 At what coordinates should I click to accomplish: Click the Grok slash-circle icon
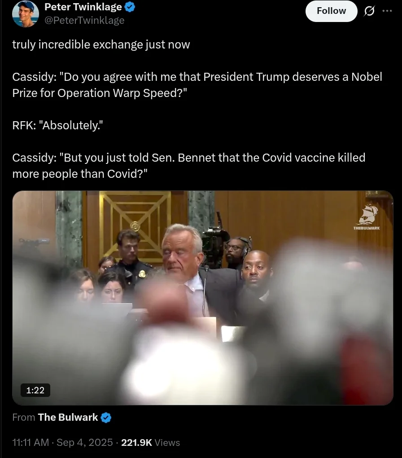click(369, 11)
